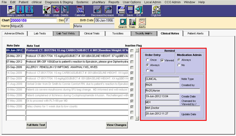Select Order Entry Once radio button
The image size is (236, 136).
[x=148, y=60]
